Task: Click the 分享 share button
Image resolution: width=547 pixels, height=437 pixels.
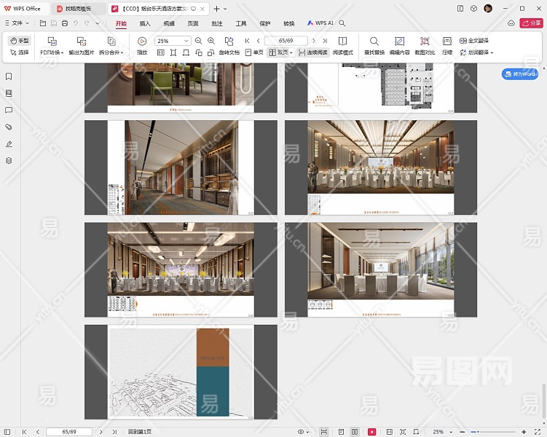Action: [531, 23]
